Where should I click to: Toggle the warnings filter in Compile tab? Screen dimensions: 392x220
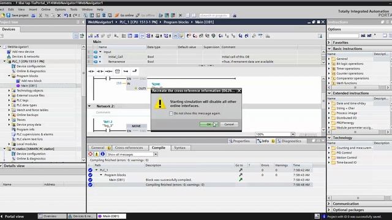[97, 154]
